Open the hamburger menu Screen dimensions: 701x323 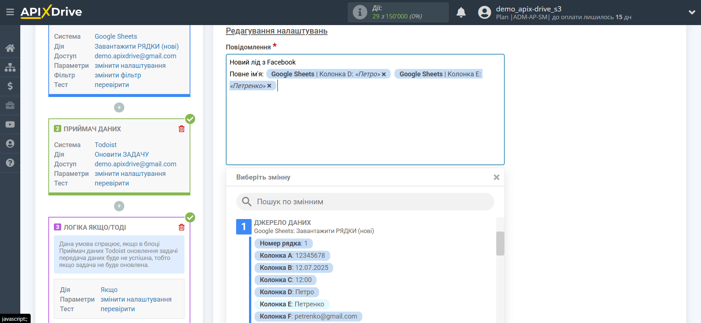[x=10, y=12]
